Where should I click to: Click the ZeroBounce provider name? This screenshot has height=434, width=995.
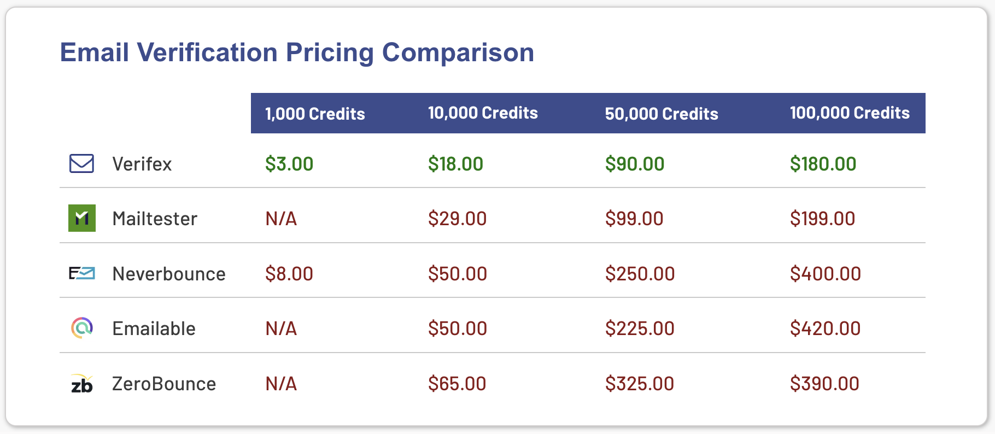(164, 384)
